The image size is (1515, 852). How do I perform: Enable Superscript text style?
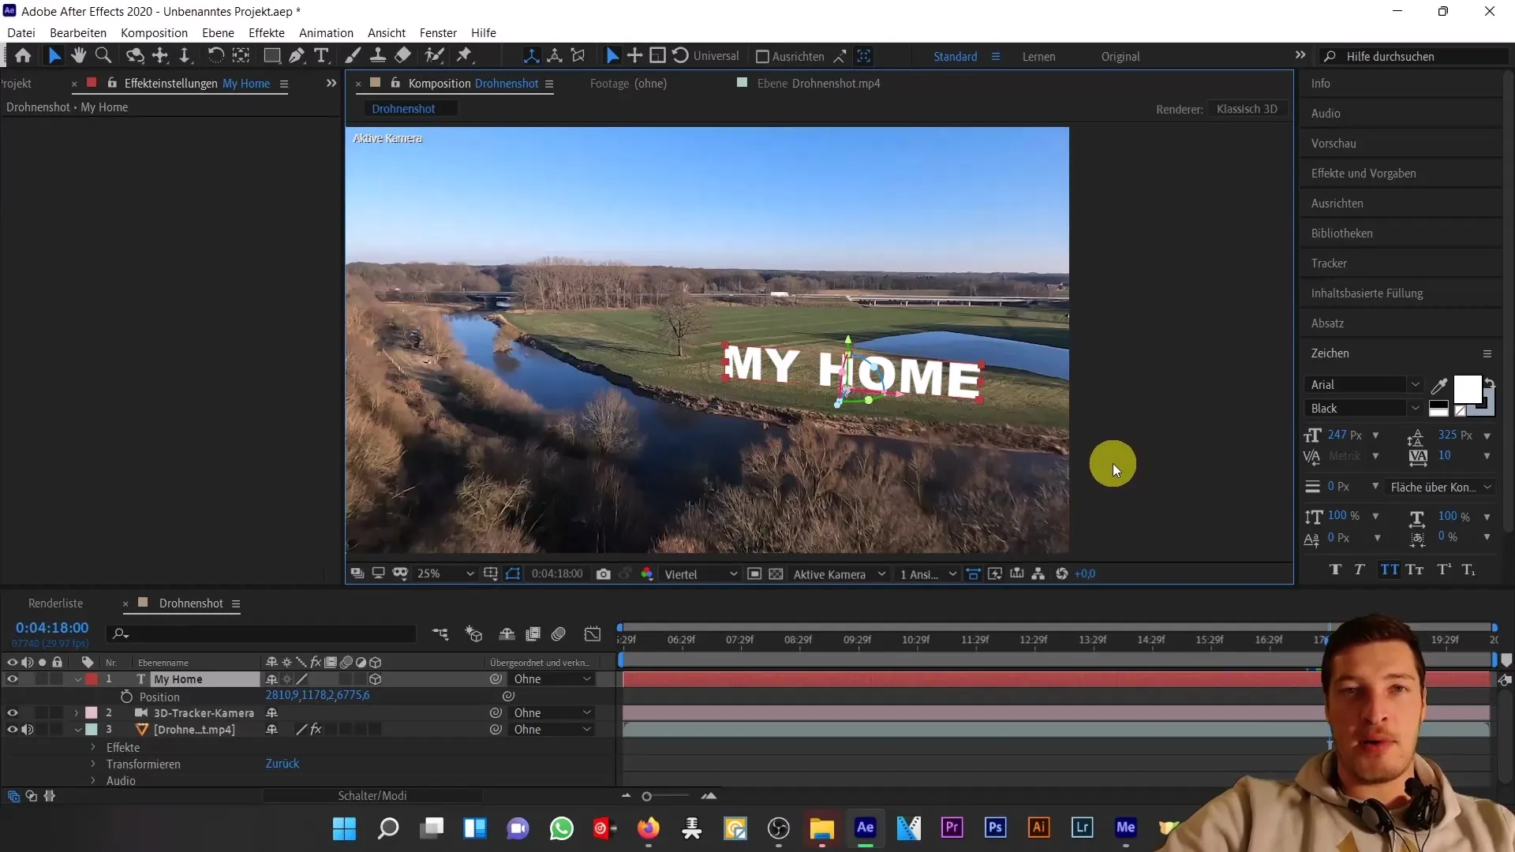click(x=1444, y=570)
